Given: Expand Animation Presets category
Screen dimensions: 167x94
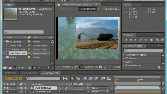Looking at the screenshot, I should [x=124, y=55].
